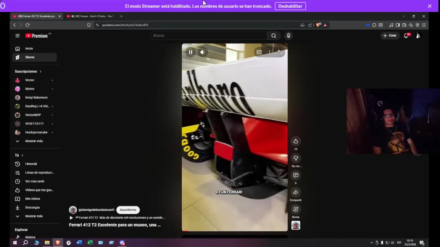Open the sound source thumbnail below Remix
The image size is (440, 247).
coord(296,225)
